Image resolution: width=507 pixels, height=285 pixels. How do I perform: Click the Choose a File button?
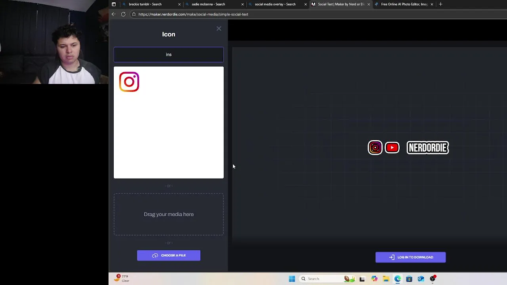tap(169, 255)
